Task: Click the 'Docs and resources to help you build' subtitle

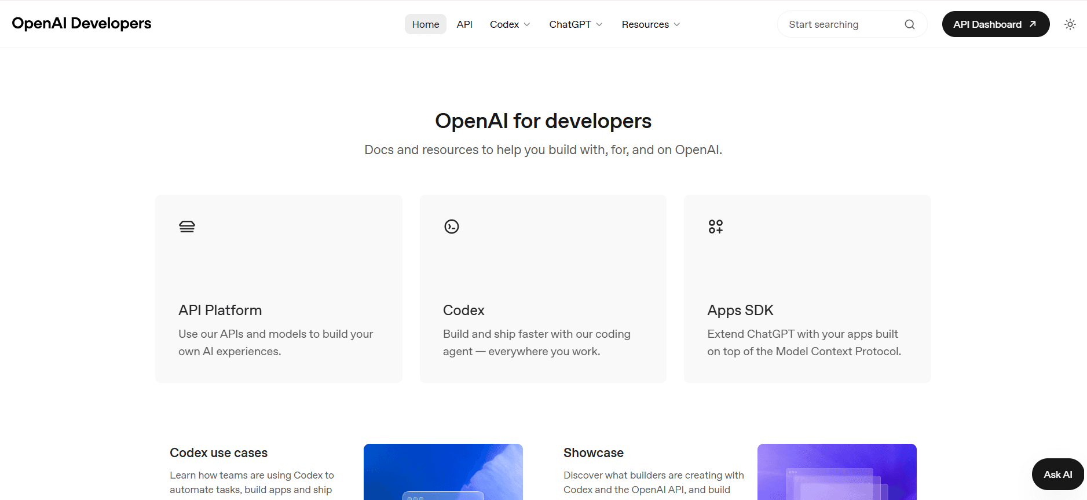Action: coord(543,150)
